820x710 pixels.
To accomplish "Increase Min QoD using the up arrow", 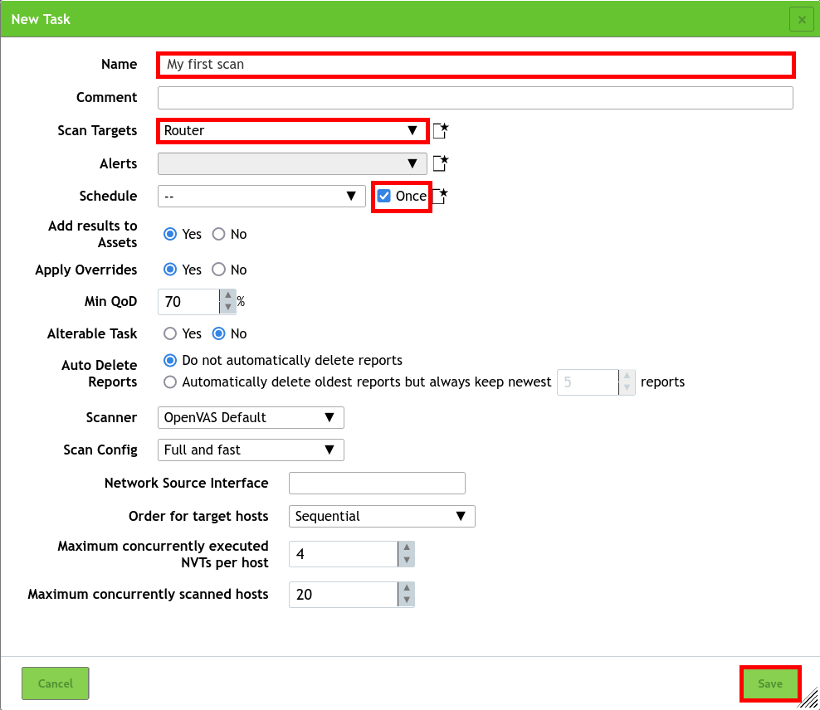I will point(227,296).
